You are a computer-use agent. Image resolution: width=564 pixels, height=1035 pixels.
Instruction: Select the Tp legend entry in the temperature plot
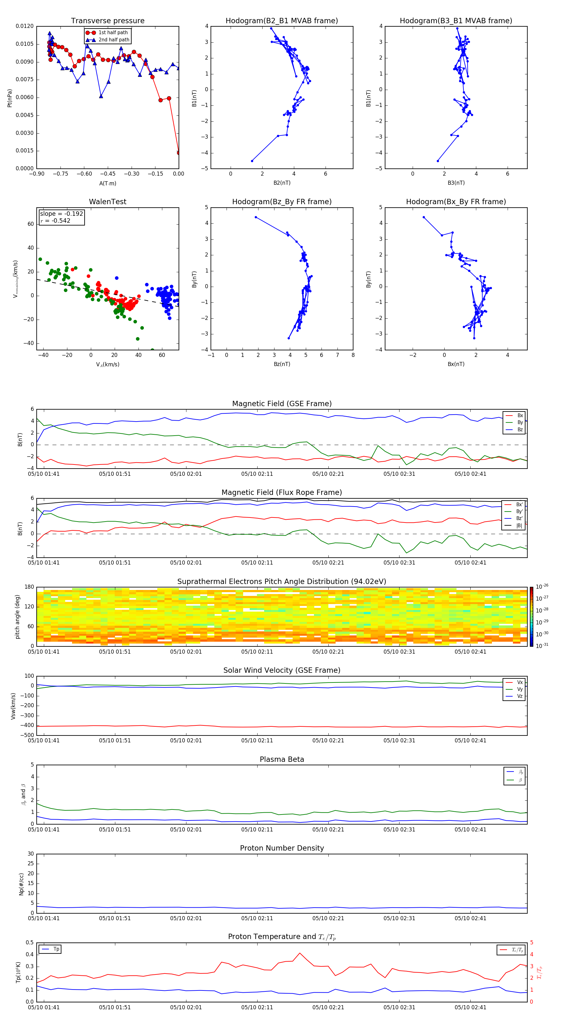click(50, 949)
